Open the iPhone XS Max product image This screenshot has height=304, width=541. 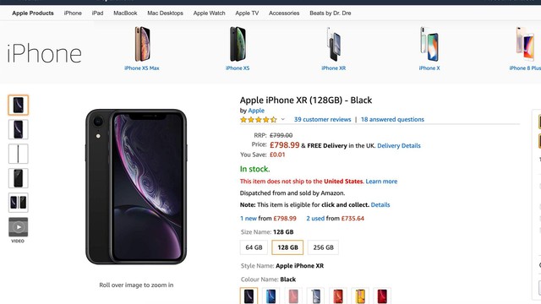[x=142, y=44]
